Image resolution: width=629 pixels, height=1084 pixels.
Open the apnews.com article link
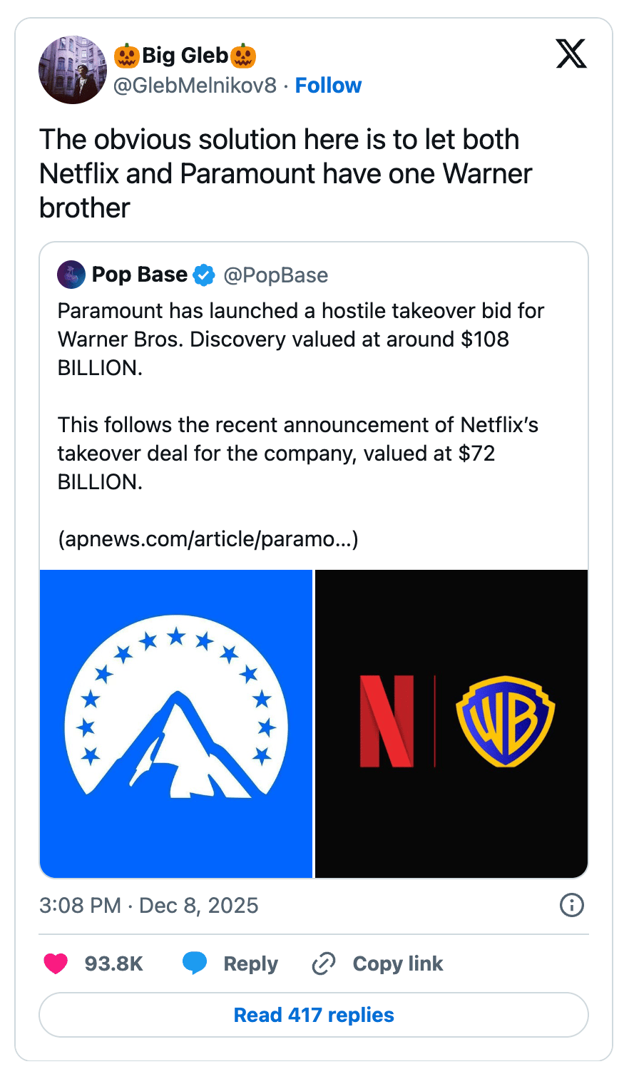coord(208,538)
